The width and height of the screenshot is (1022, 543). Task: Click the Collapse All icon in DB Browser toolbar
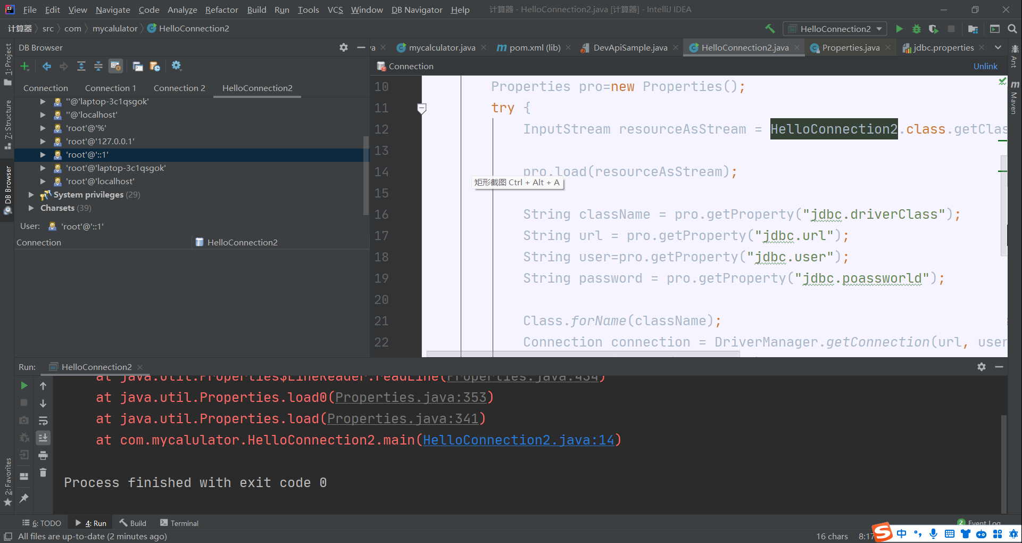pos(98,66)
